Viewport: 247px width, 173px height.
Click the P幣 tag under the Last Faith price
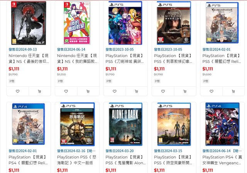point(12,81)
